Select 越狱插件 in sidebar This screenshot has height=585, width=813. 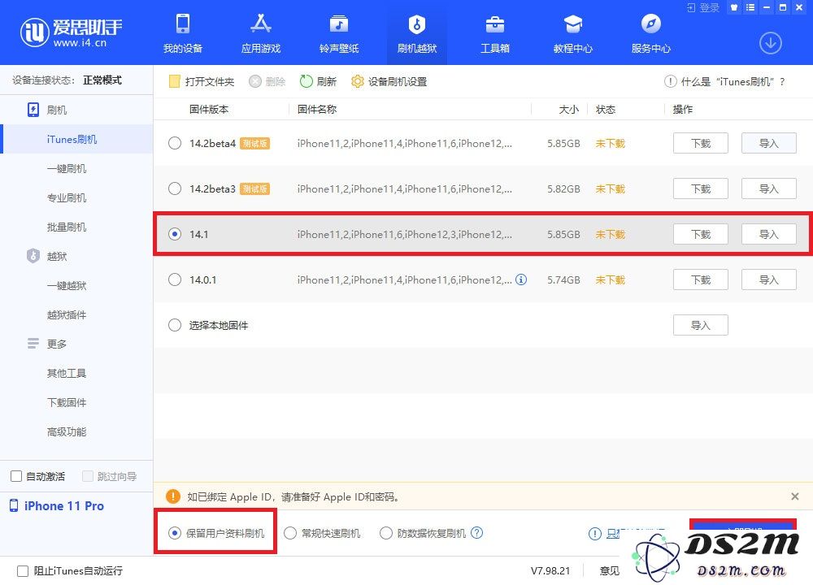(67, 314)
